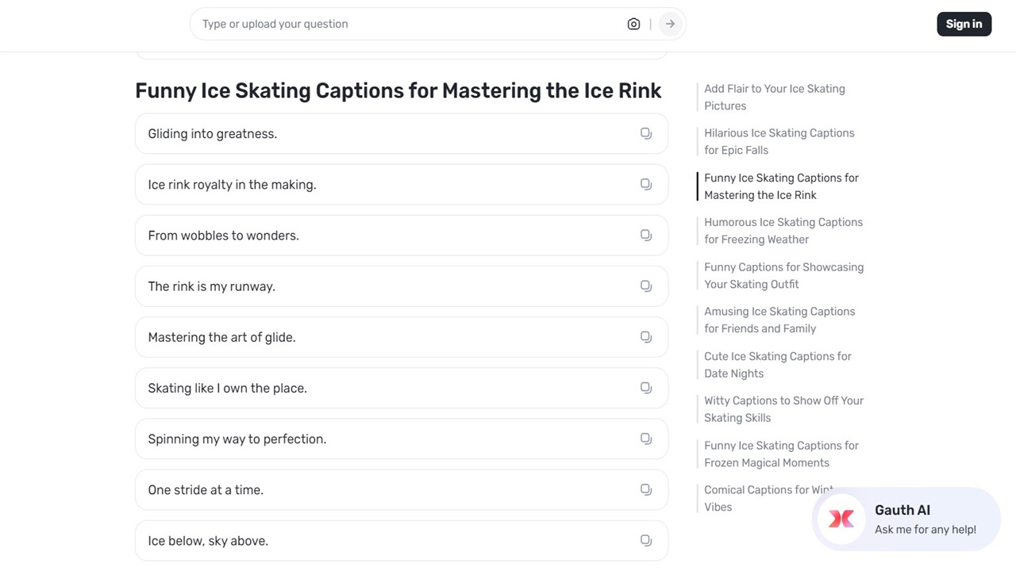This screenshot has height=571, width=1016.
Task: Copy the 'From wobbles to wonders.' caption
Action: [x=646, y=235]
